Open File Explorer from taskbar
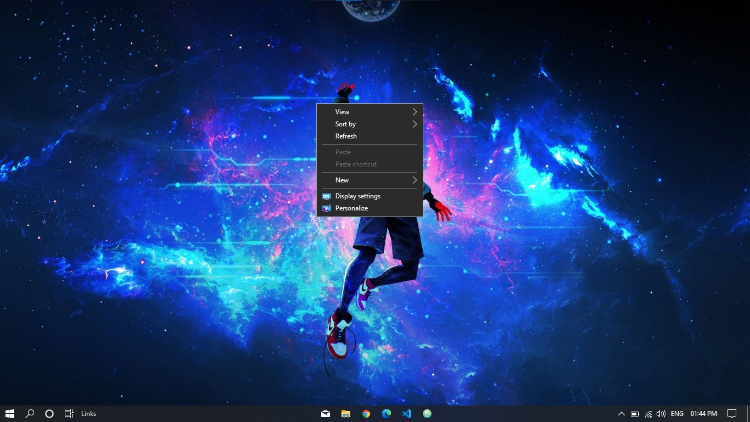Image resolution: width=750 pixels, height=422 pixels. pyautogui.click(x=346, y=414)
